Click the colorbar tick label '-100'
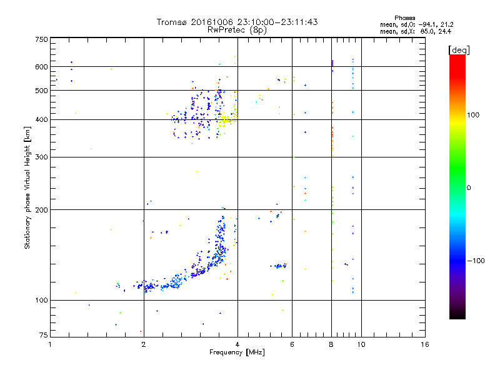The width and height of the screenshot is (500, 375). pos(476,261)
